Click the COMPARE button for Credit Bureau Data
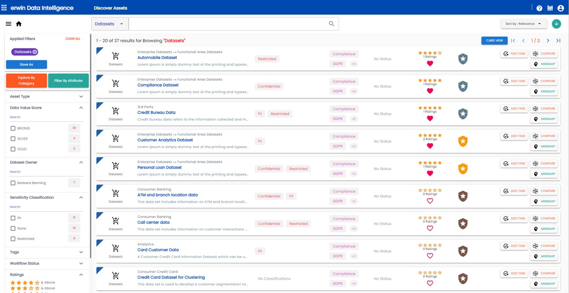Viewport: 569px width, 293px height. point(544,108)
